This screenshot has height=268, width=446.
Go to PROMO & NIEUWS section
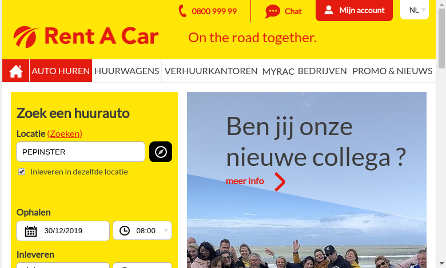pos(392,71)
